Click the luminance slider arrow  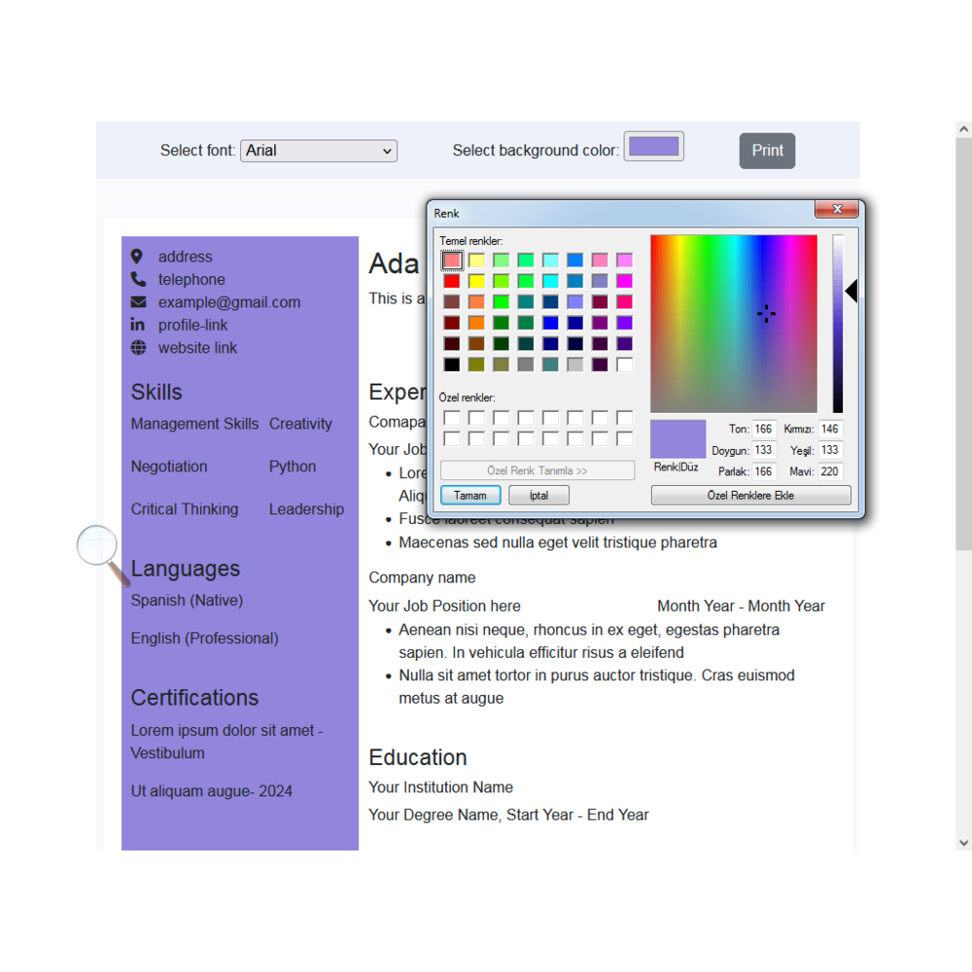[x=851, y=291]
